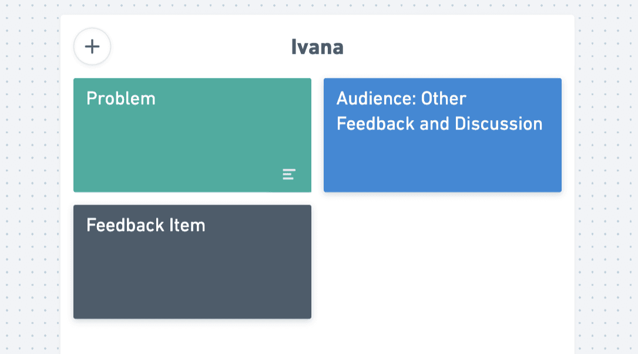The image size is (638, 354).
Task: Click the plus button to add a card
Action: click(x=92, y=46)
